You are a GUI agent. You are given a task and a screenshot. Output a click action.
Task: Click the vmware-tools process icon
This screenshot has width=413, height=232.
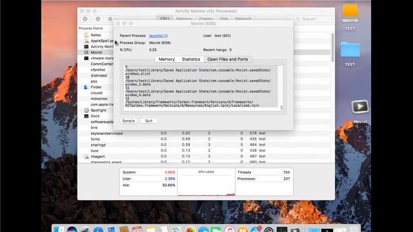[86, 58]
